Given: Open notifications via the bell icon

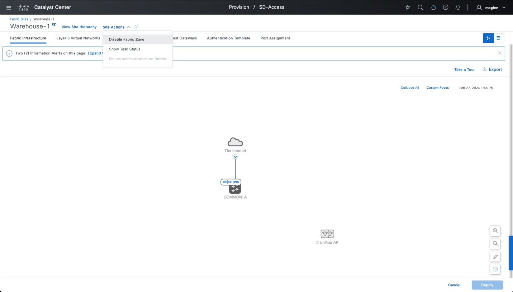Looking at the screenshot, I should (x=458, y=7).
